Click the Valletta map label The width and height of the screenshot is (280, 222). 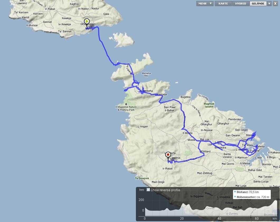click(x=260, y=146)
